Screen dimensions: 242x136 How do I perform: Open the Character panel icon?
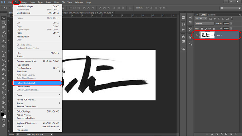[190, 17]
